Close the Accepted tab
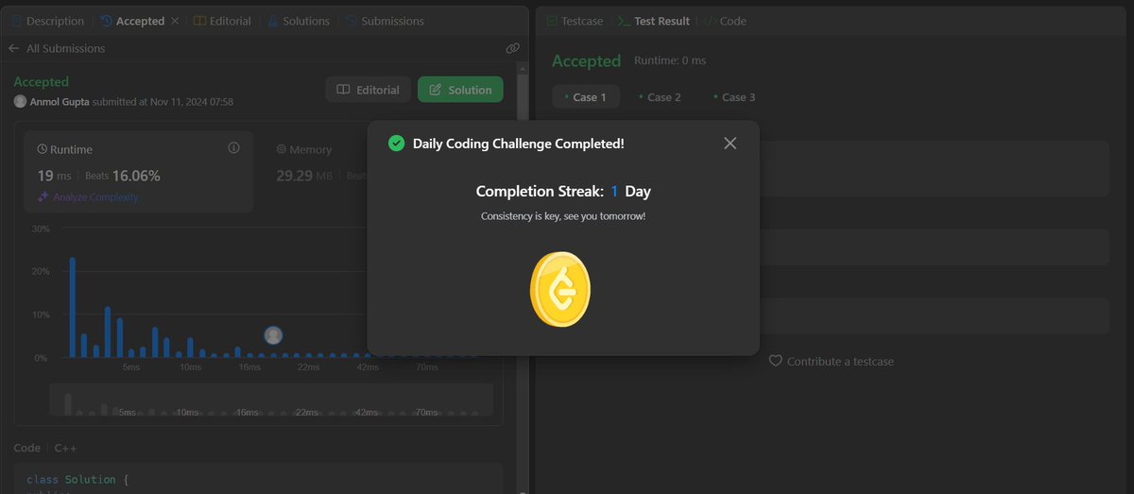This screenshot has width=1134, height=494. coord(175,21)
